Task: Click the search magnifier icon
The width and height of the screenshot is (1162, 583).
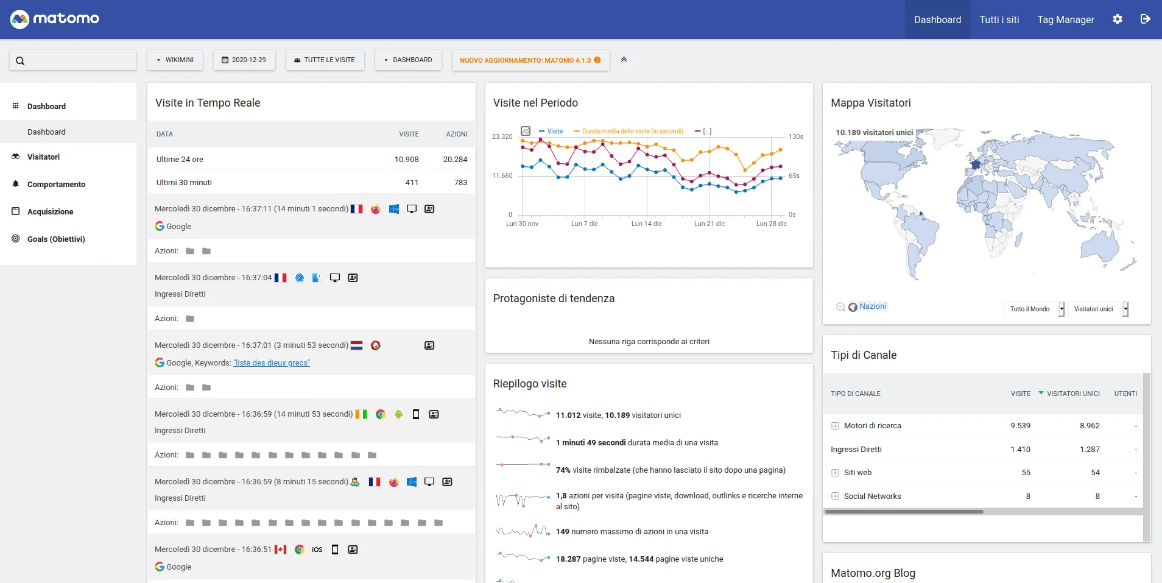Action: [20, 61]
